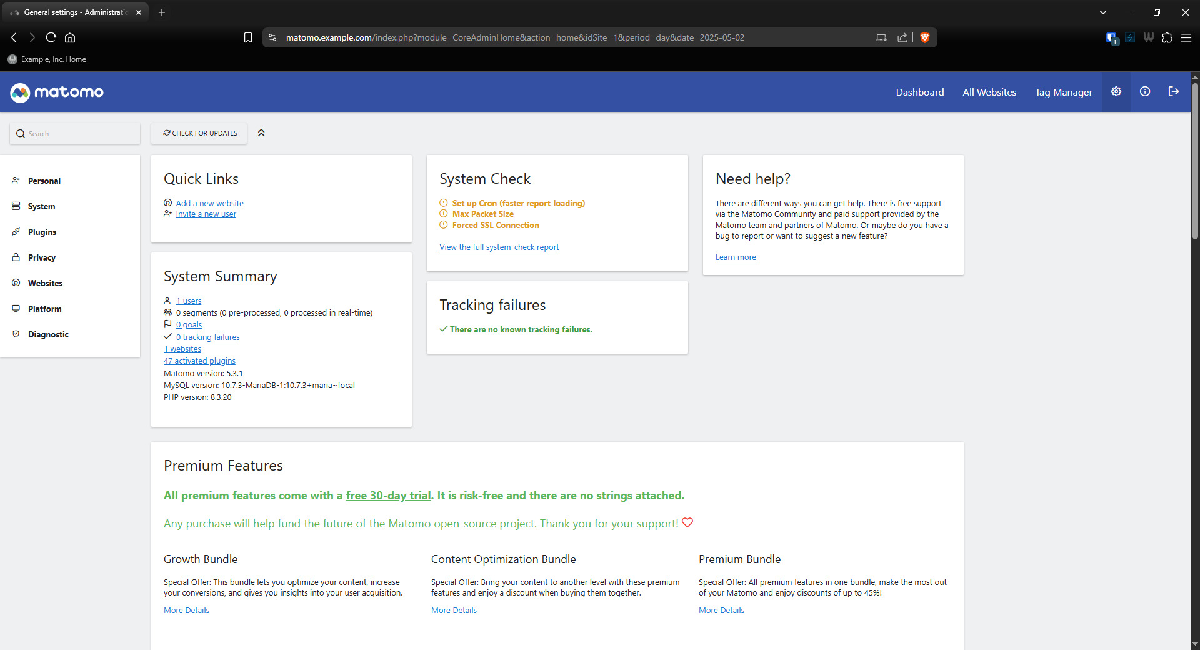Open the administration gear icon

1116,92
